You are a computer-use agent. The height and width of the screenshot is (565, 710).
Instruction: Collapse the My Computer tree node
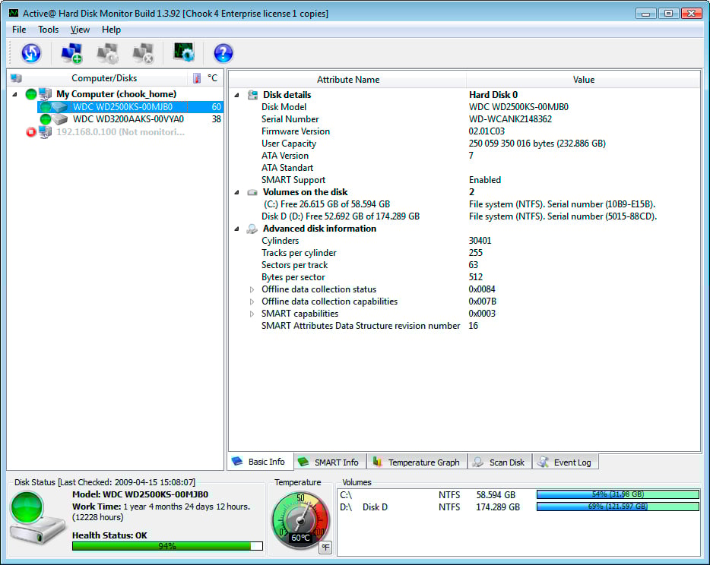point(16,94)
